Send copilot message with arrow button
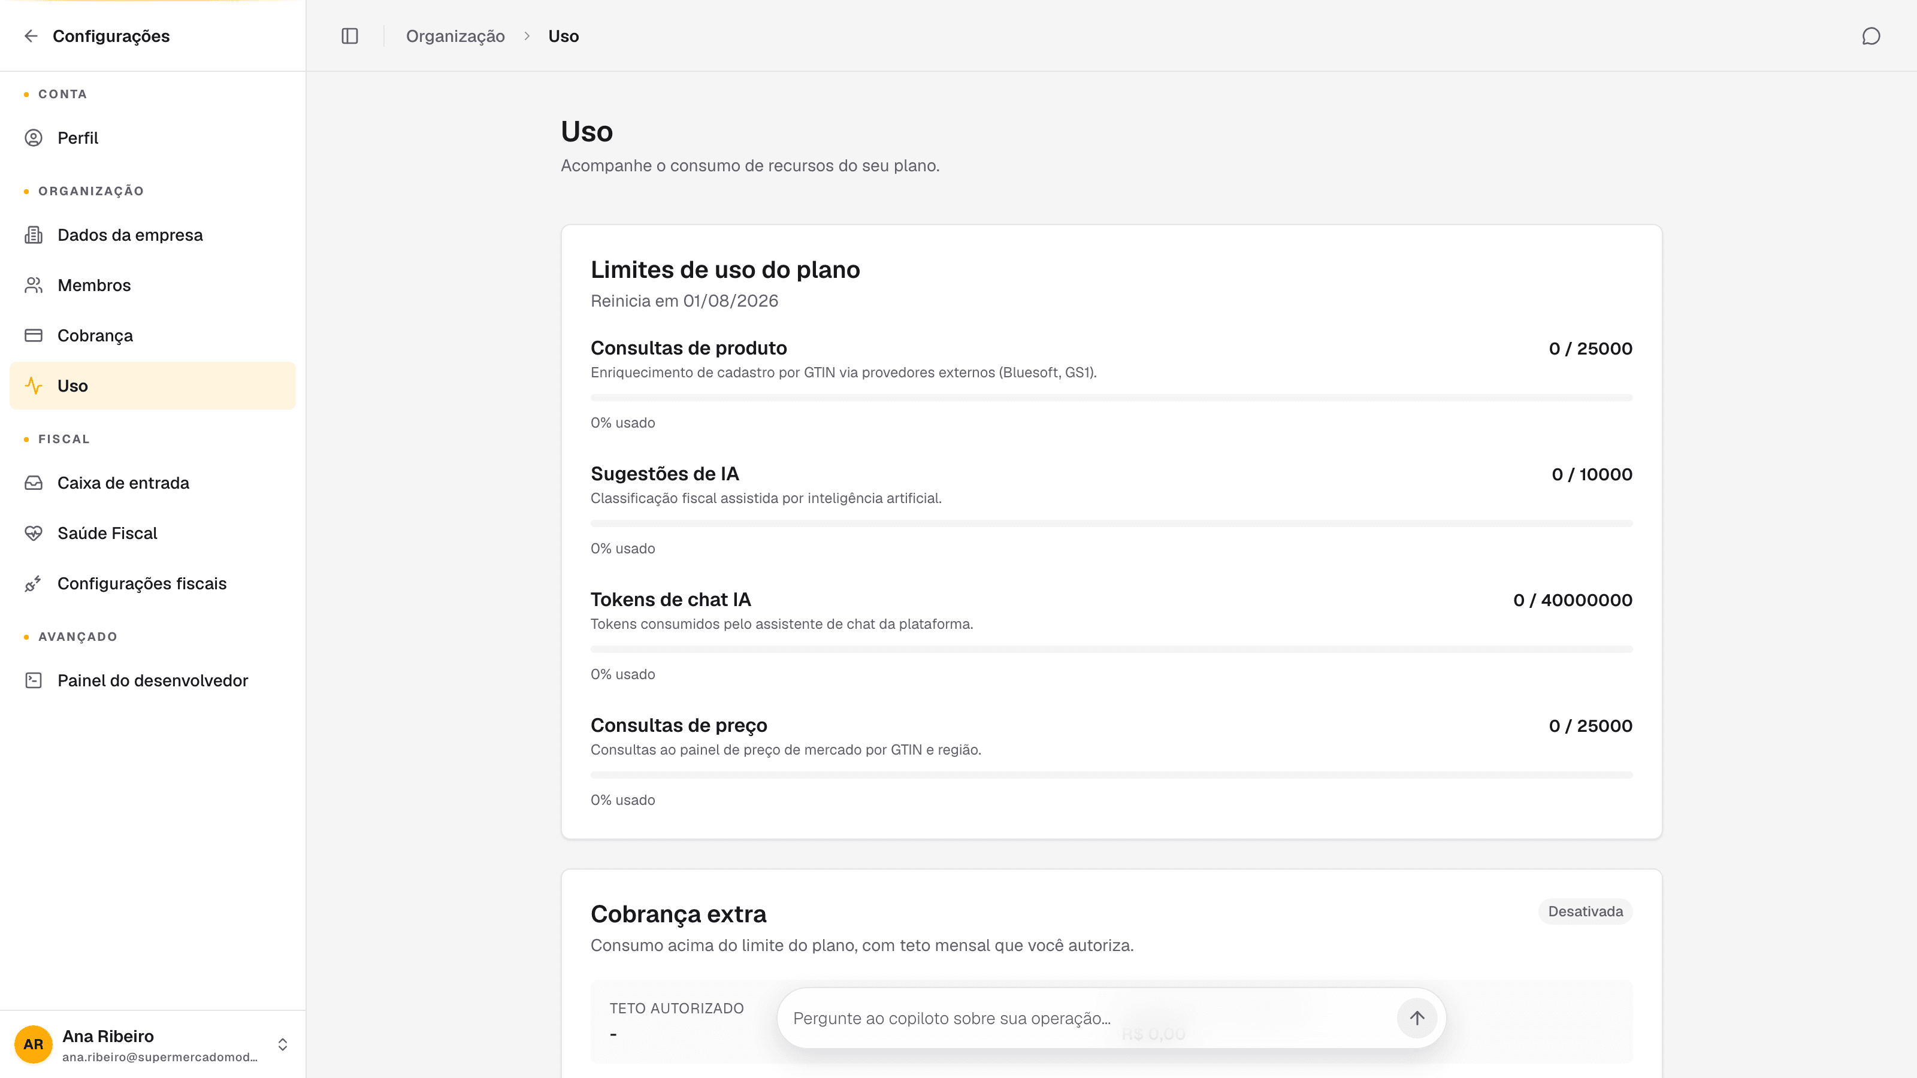 (1417, 1018)
